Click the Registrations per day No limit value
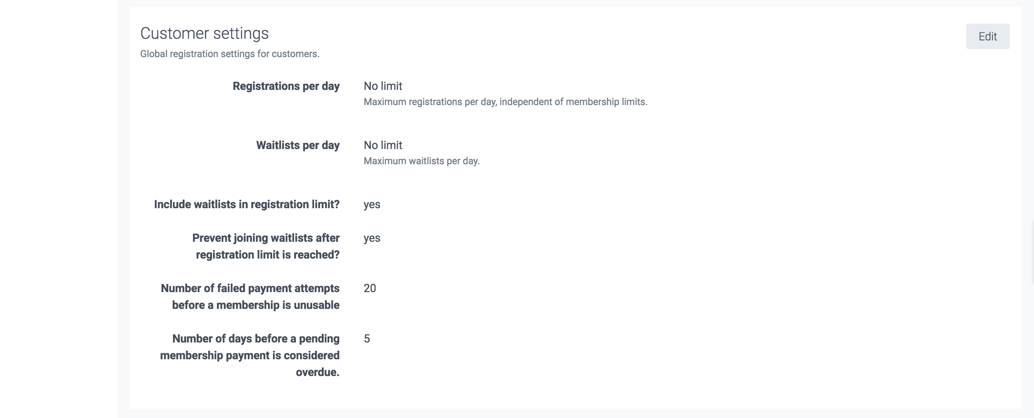1034x418 pixels. [x=382, y=86]
